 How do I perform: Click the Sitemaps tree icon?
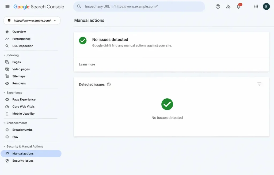click(7, 76)
